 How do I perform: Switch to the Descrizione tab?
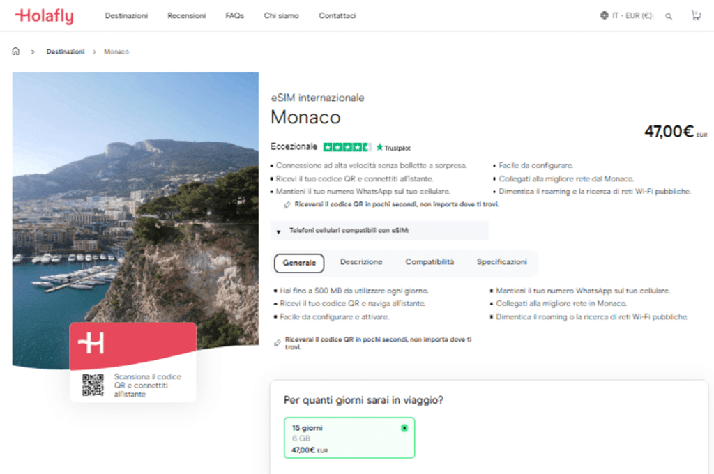(361, 262)
